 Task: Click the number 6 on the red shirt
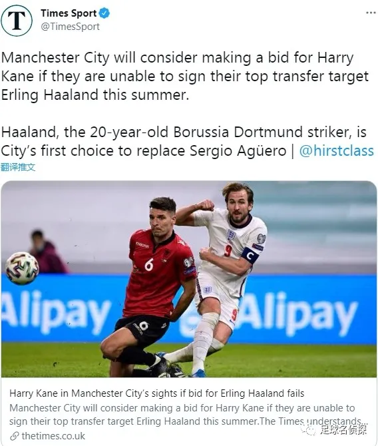[x=149, y=264]
